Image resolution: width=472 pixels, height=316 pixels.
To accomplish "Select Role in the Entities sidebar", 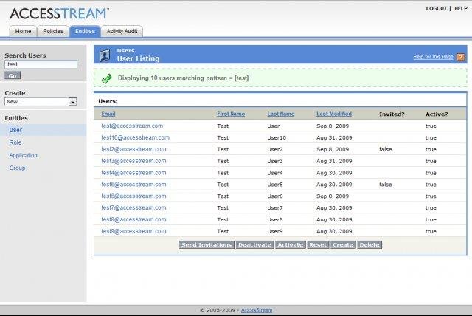I will click(x=15, y=142).
